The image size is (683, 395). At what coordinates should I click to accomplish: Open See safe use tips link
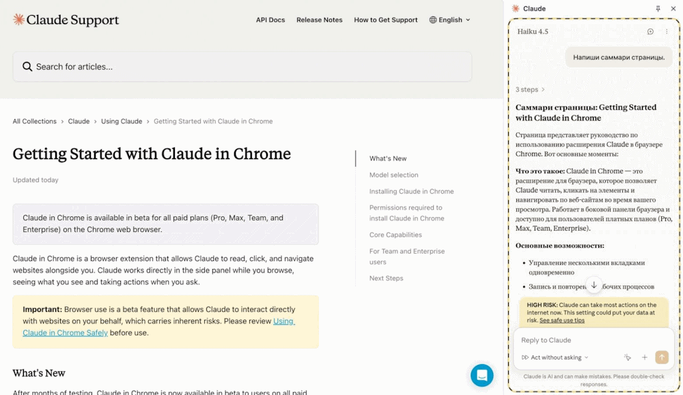(x=562, y=320)
